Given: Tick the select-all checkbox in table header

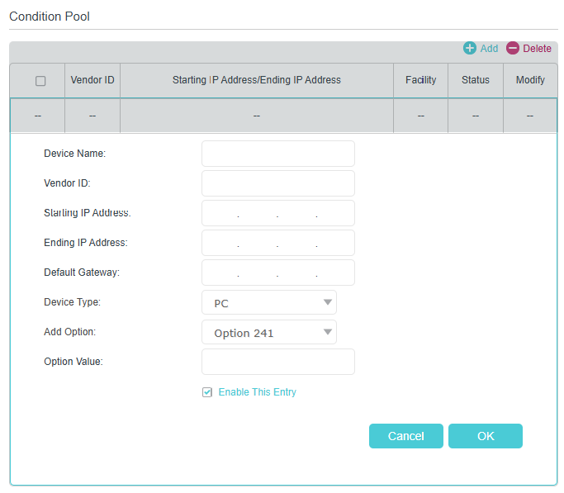Looking at the screenshot, I should pyautogui.click(x=40, y=81).
